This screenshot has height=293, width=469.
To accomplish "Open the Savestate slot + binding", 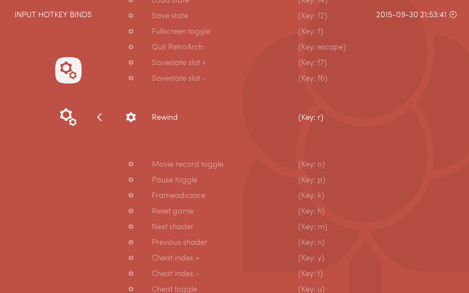I will pyautogui.click(x=179, y=63).
